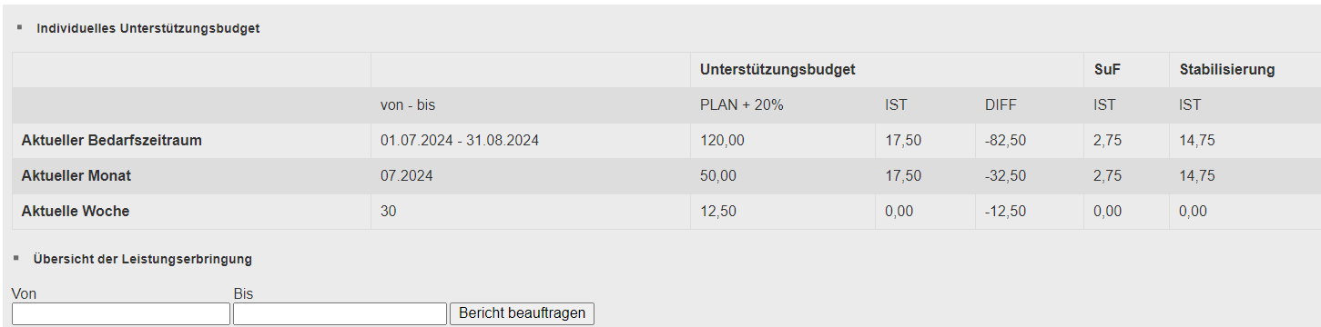1321x327 pixels.
Task: Click the Bericht beauftragen button
Action: [x=522, y=313]
